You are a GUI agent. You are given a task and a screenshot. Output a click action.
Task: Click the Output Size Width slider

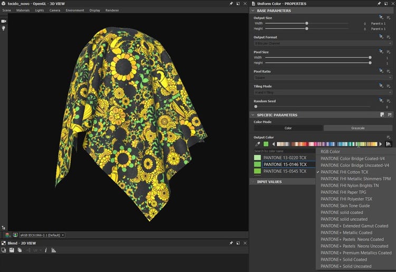(x=306, y=24)
